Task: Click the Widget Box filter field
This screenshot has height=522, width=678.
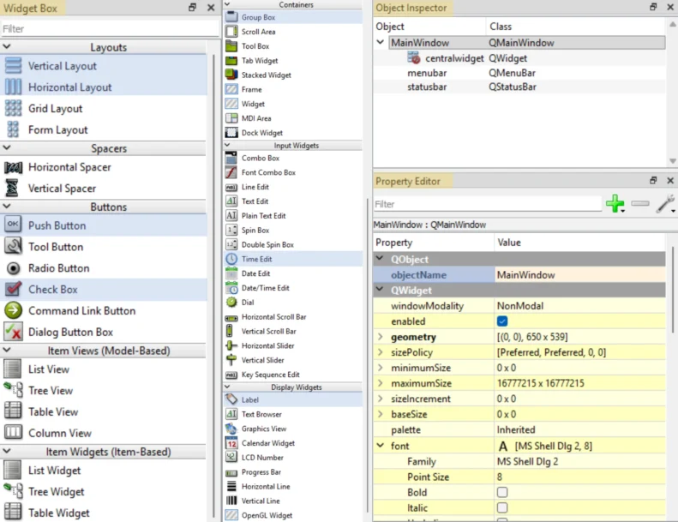Action: (x=111, y=28)
